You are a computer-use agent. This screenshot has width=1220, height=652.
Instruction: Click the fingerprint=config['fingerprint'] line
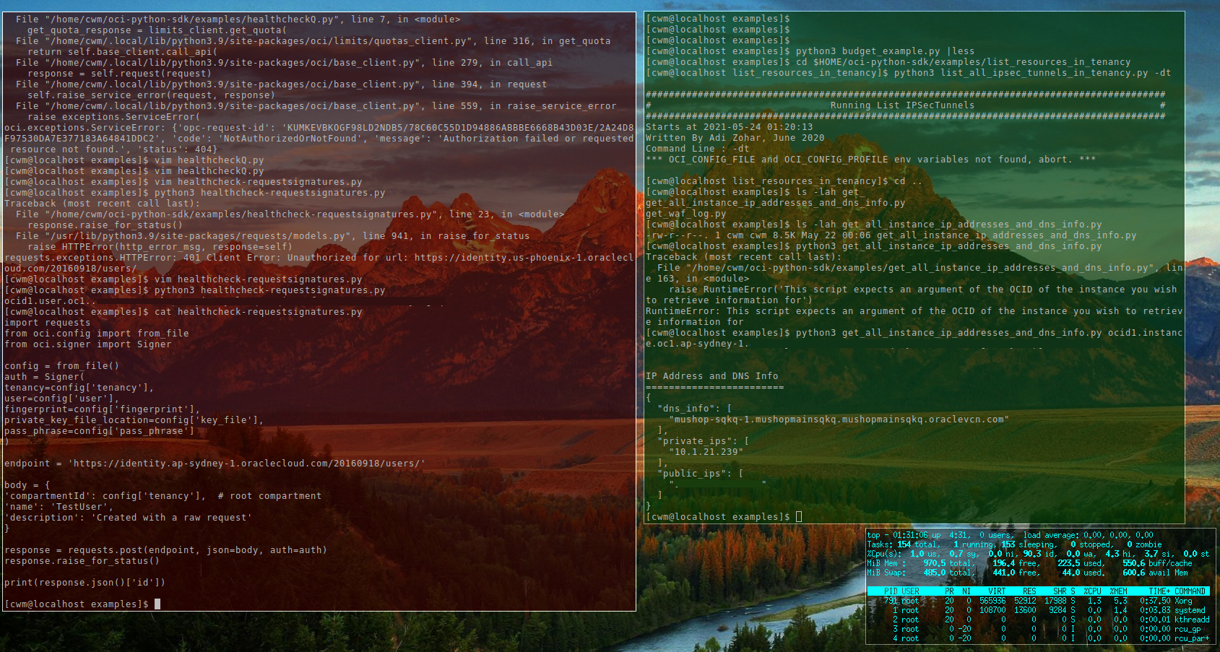[x=102, y=409]
